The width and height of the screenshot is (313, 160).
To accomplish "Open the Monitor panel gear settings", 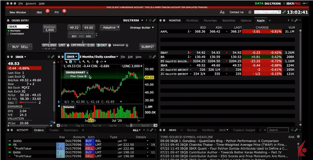I will (292, 20).
